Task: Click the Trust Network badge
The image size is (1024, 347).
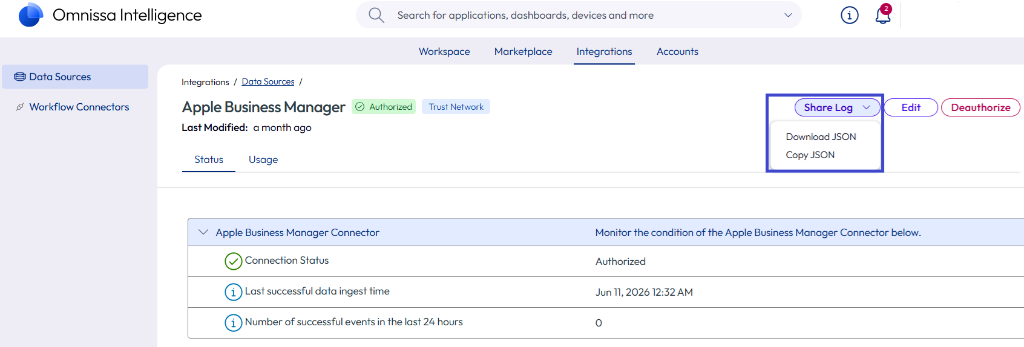Action: [x=456, y=107]
